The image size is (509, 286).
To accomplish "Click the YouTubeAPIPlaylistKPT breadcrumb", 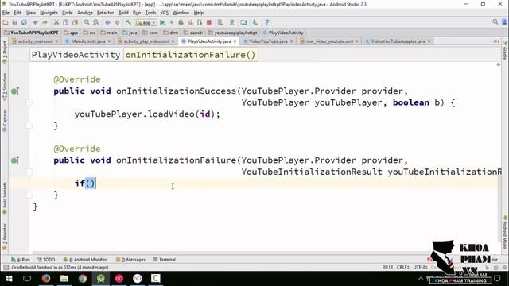I will point(31,33).
